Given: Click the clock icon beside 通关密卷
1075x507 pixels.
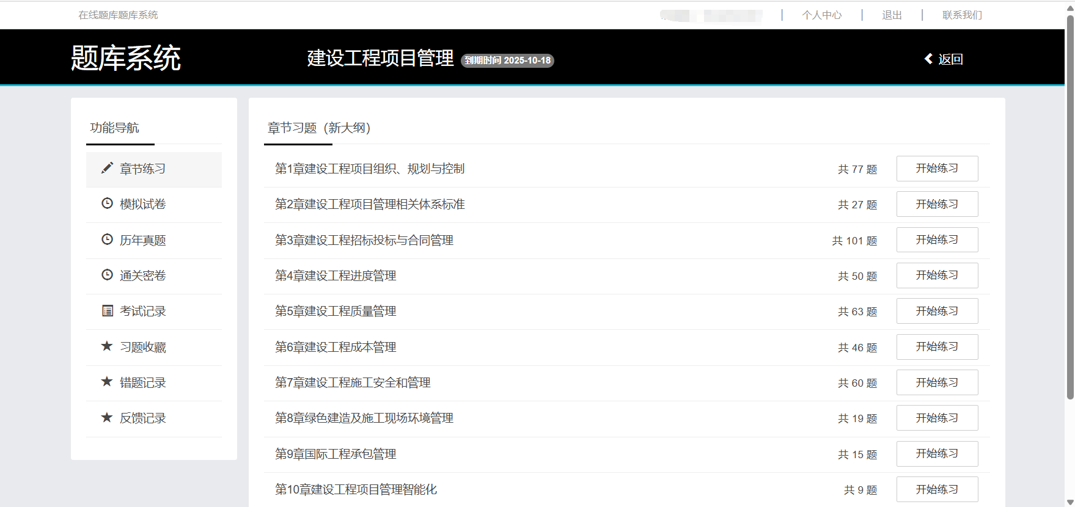Looking at the screenshot, I should [107, 275].
